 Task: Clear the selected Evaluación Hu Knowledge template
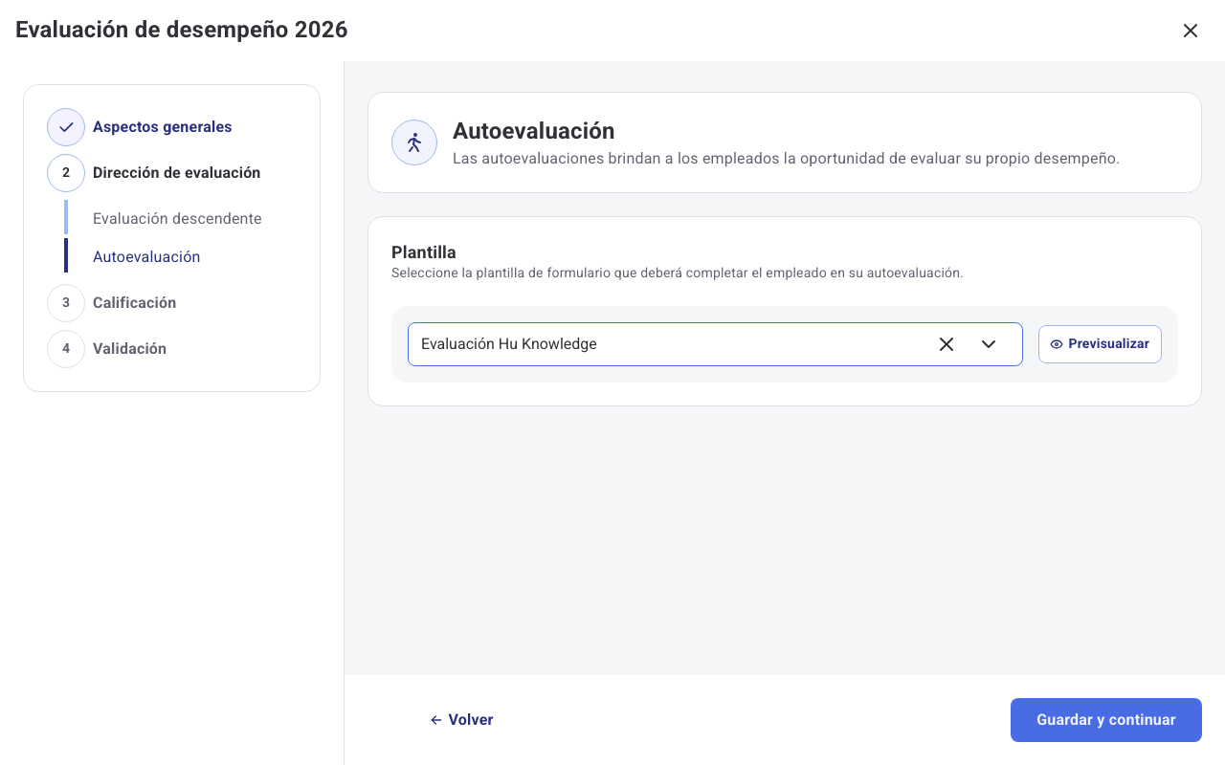point(947,344)
